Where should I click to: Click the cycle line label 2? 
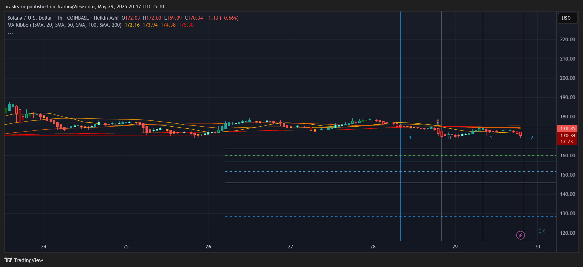[532, 138]
